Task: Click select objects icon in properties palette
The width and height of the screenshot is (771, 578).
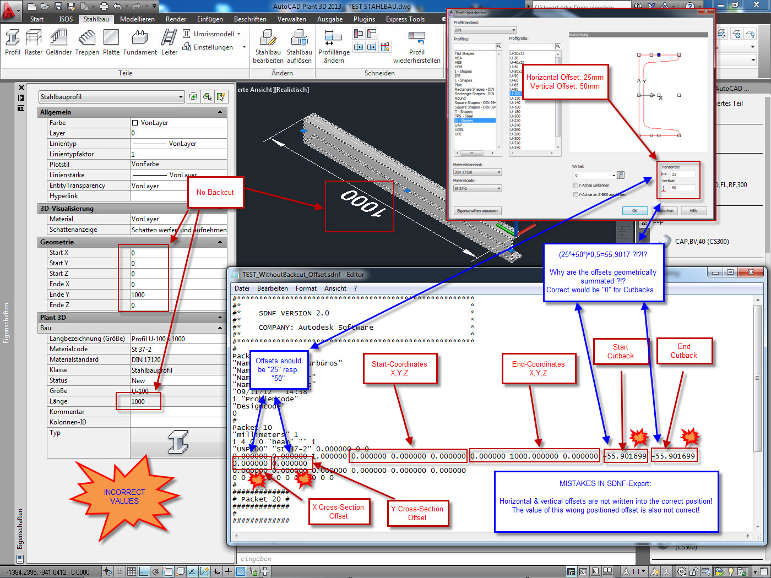Action: [x=207, y=97]
